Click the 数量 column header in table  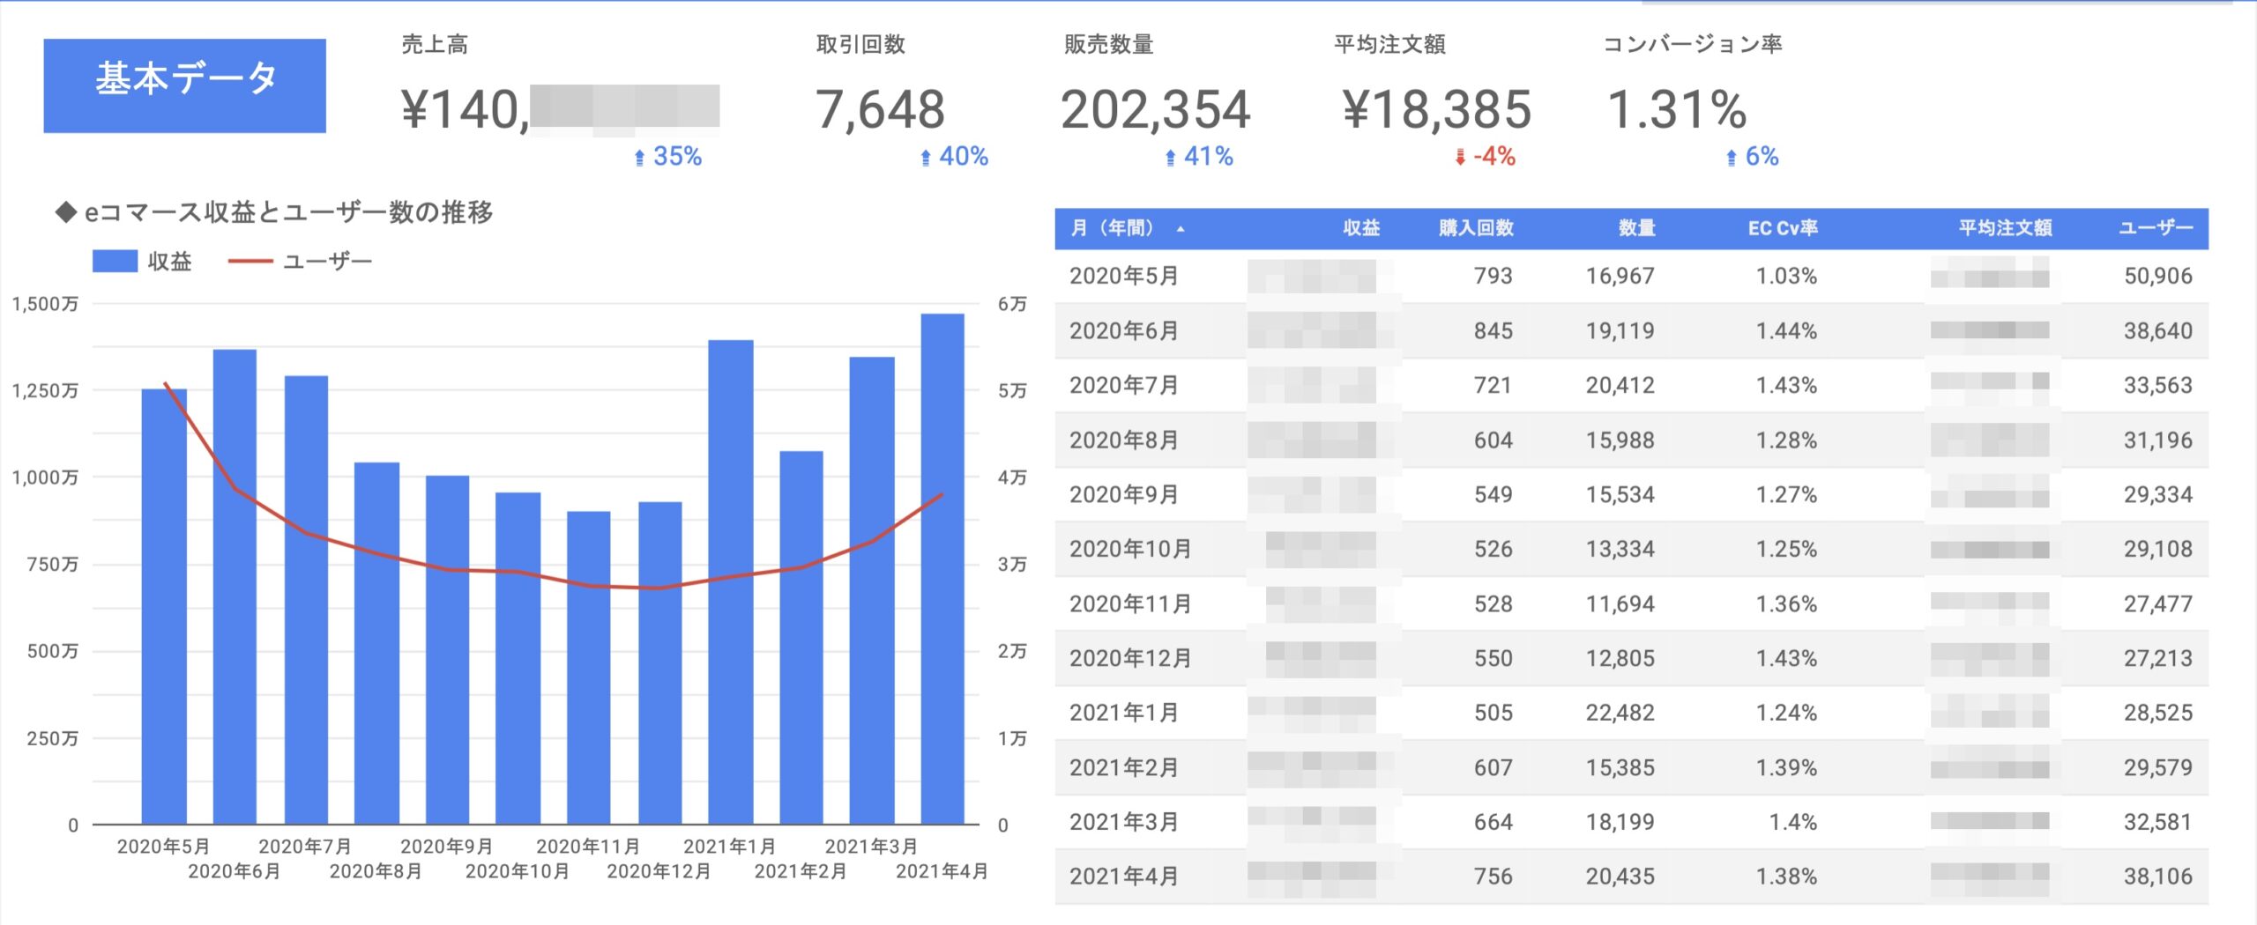[1636, 229]
